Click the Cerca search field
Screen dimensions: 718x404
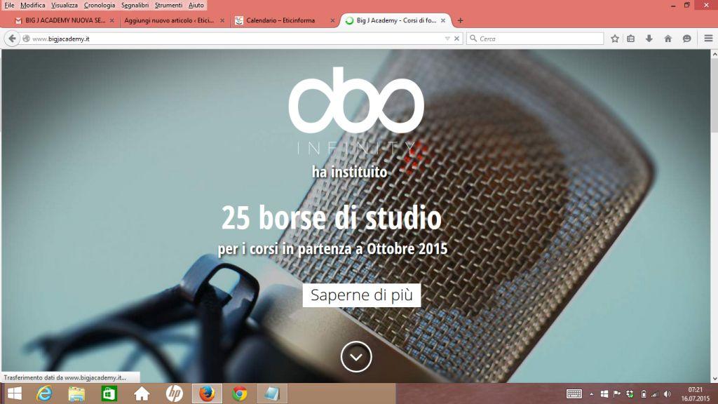coord(535,39)
